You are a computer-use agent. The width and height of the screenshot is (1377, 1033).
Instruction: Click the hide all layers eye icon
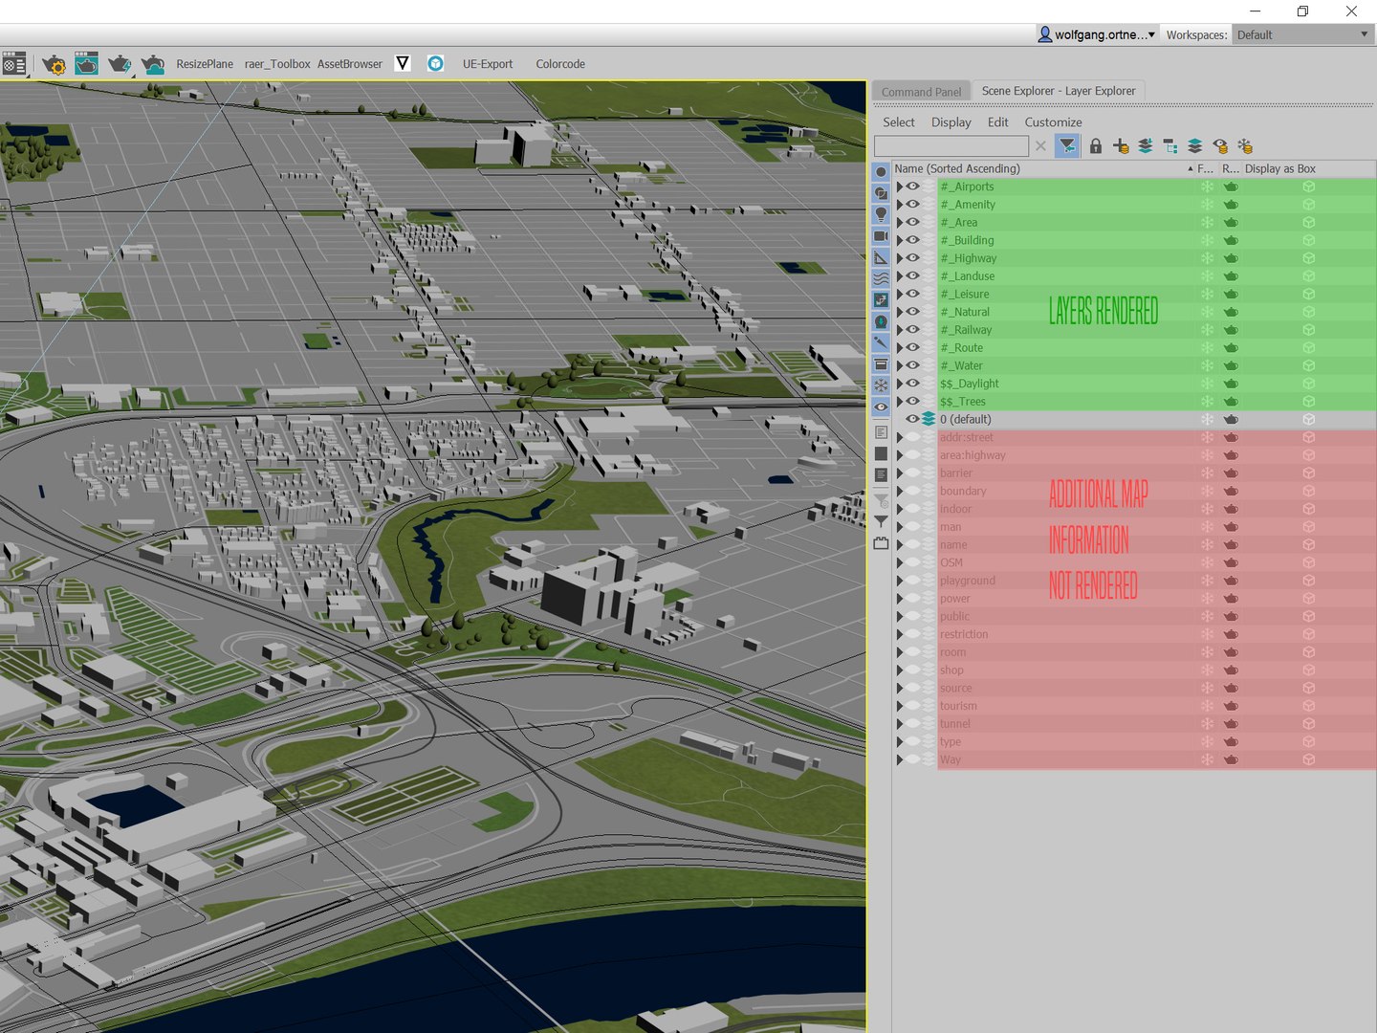tap(1220, 145)
